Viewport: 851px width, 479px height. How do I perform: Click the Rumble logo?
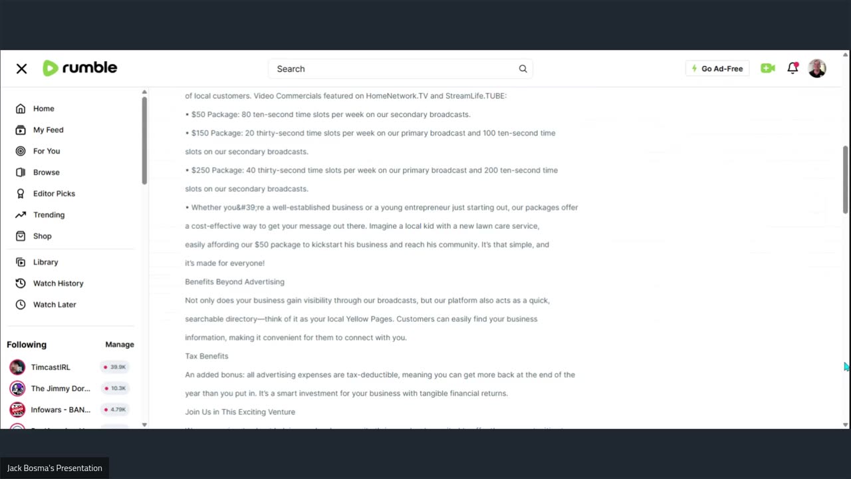pyautogui.click(x=80, y=68)
